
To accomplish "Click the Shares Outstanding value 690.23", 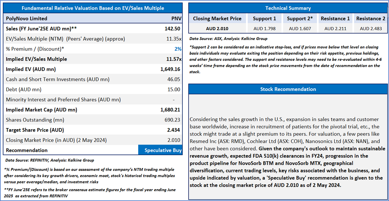I will (174, 120).
